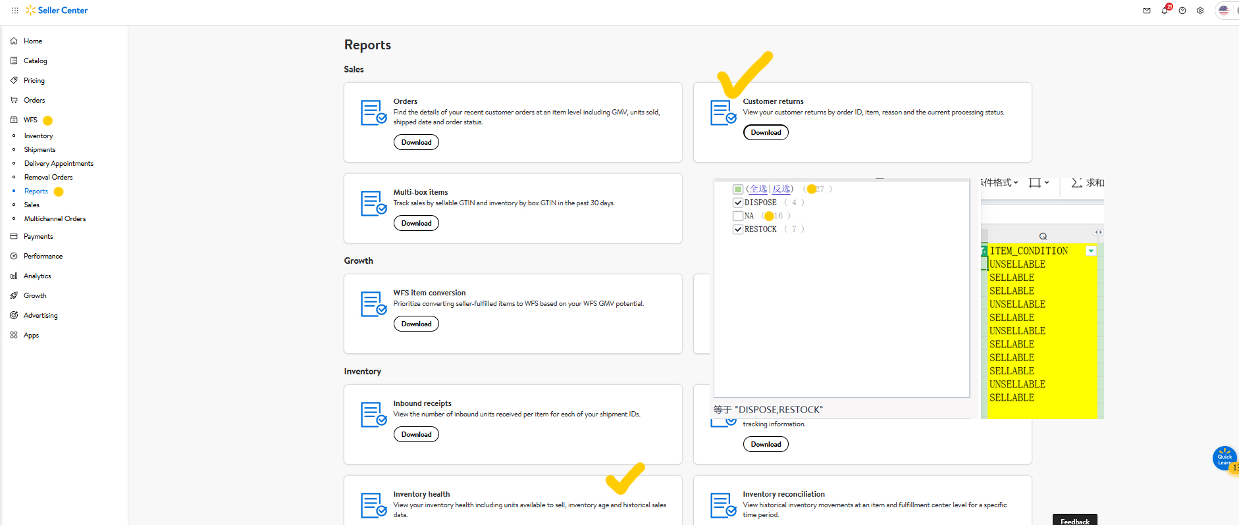The image size is (1239, 525).
Task: Select column Q header in spreadsheet
Action: (x=1043, y=236)
